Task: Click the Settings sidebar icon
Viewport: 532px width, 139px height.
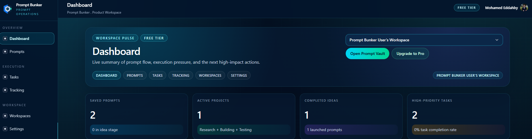Action: tap(5, 129)
